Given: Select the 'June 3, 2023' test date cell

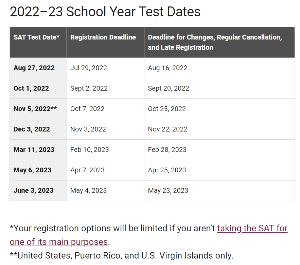Looking at the screenshot, I should [38, 191].
